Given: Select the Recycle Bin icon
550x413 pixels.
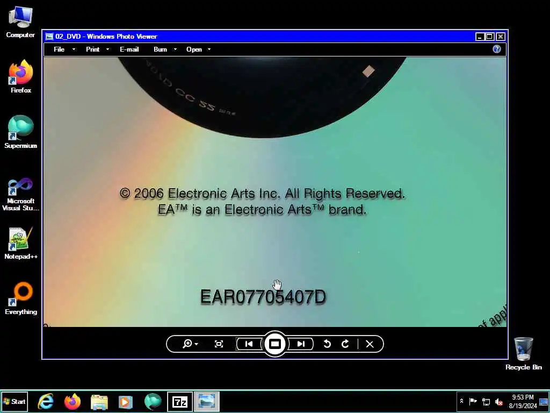Looking at the screenshot, I should [523, 353].
